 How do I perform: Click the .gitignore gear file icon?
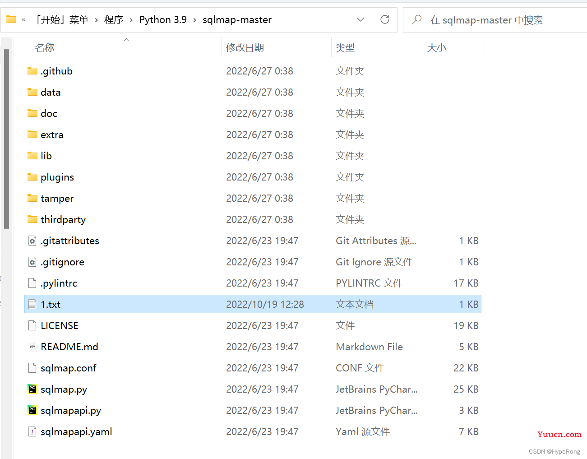32,262
